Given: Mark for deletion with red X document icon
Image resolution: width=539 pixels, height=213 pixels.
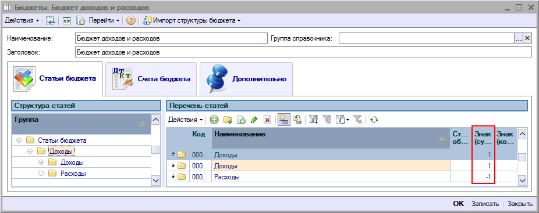Looking at the screenshot, I should pos(267,120).
